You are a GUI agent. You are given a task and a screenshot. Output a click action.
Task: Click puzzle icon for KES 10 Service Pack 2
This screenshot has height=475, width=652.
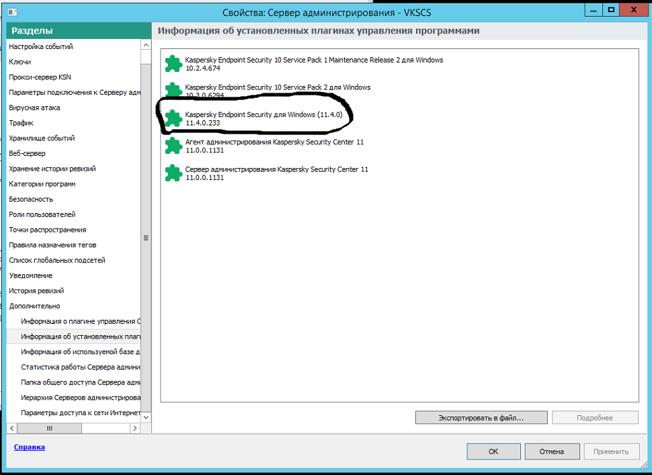click(x=173, y=91)
